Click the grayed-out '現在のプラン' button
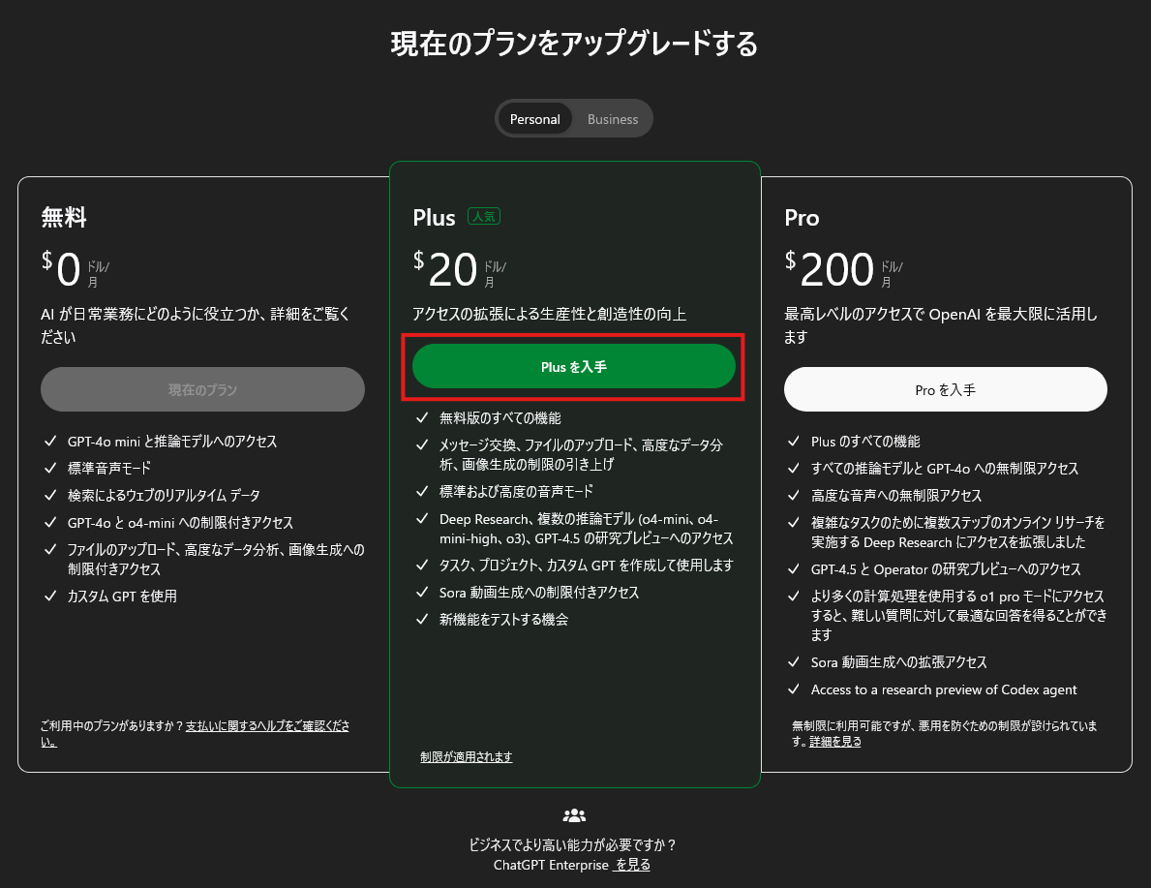Screen dimensions: 1151x888 point(202,390)
